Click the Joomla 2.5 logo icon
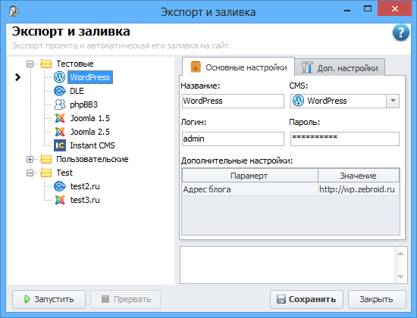The image size is (417, 318). coord(60,132)
